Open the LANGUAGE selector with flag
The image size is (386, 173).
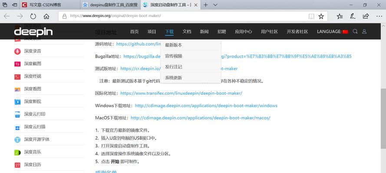(332, 32)
